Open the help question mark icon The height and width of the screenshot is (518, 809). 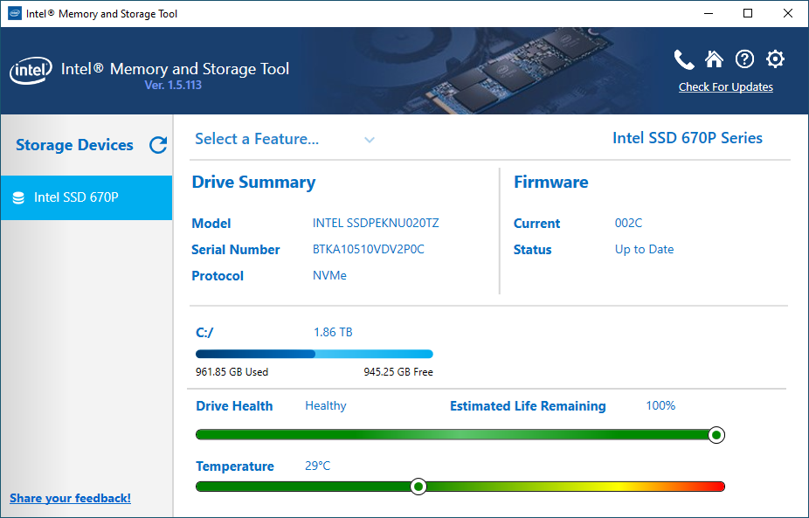[x=744, y=59]
